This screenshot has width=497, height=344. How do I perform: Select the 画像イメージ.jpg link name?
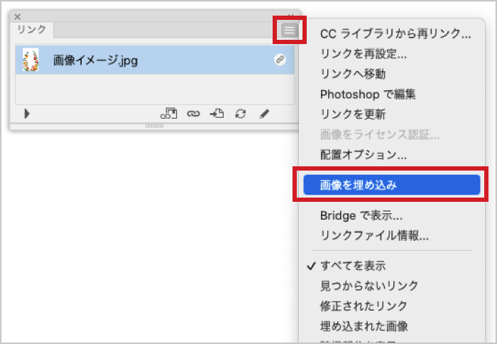click(x=95, y=60)
